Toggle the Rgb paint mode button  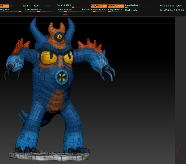pyautogui.click(x=4, y=6)
